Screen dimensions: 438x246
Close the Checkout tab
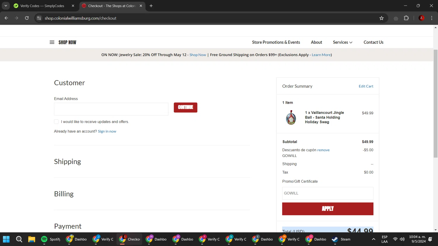point(141,6)
